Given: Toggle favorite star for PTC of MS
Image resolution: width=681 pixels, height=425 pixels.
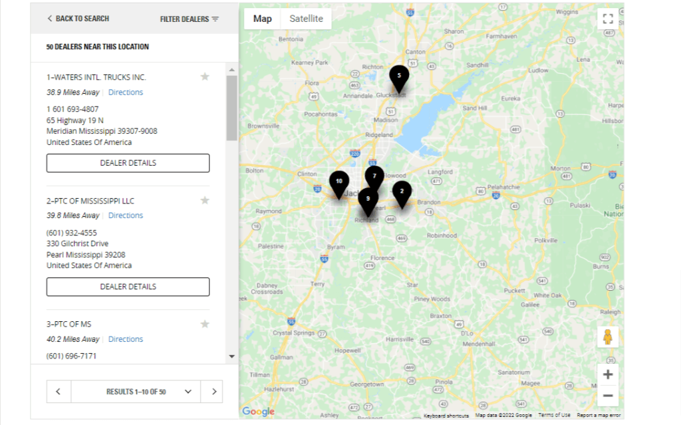Looking at the screenshot, I should pos(205,324).
